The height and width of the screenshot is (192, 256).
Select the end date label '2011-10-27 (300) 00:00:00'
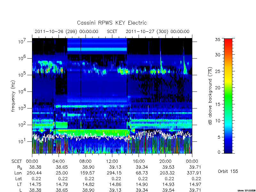click(x=157, y=31)
